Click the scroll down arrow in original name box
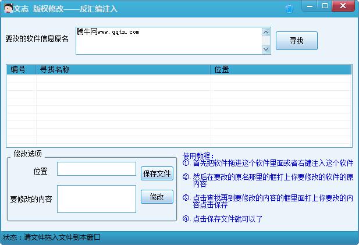Viewport: 359px width, 245px height. [x=266, y=49]
